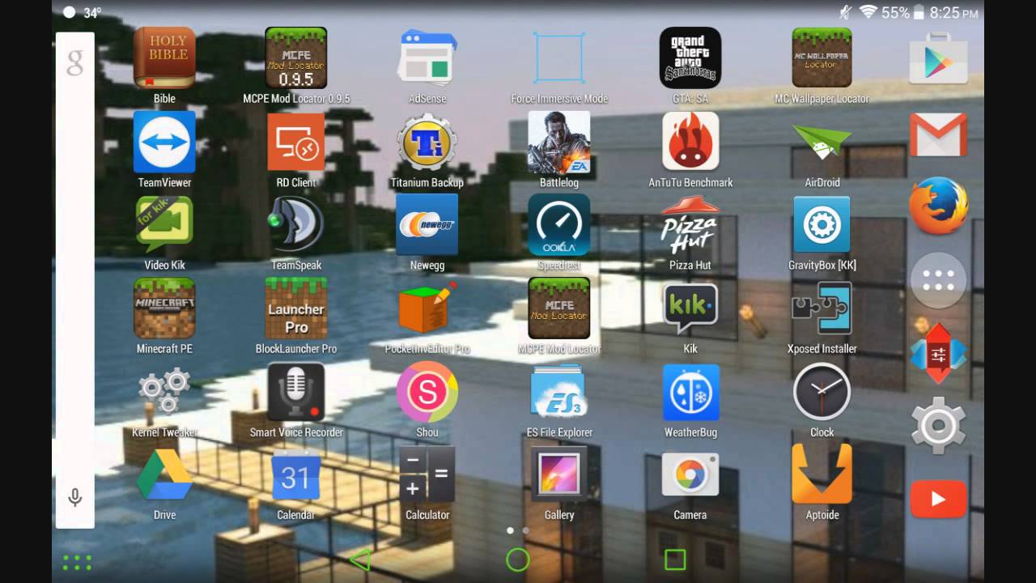Viewport: 1036px width, 583px height.
Task: Open TeamSpeak app
Action: click(x=296, y=224)
